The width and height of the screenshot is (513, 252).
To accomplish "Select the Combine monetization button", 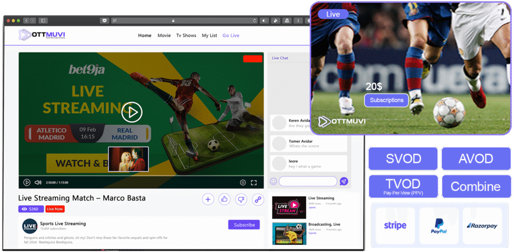I will point(476,186).
